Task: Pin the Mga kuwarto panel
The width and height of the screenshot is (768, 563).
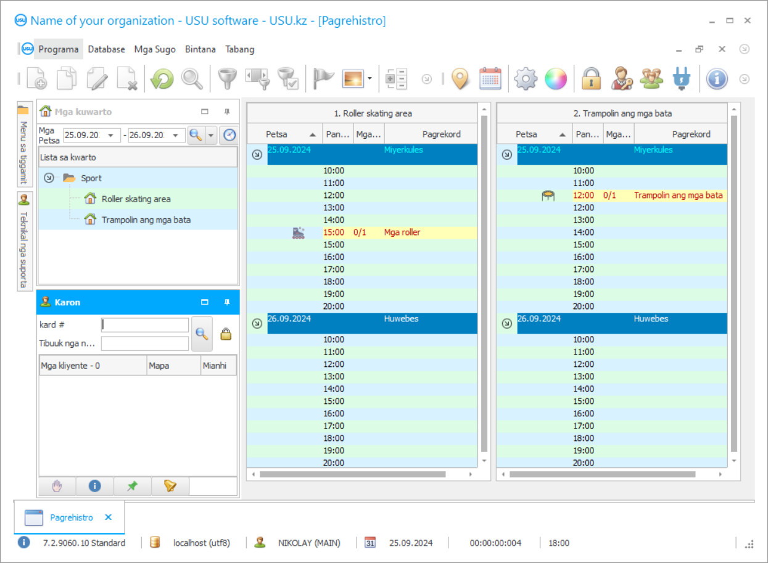Action: (x=227, y=112)
